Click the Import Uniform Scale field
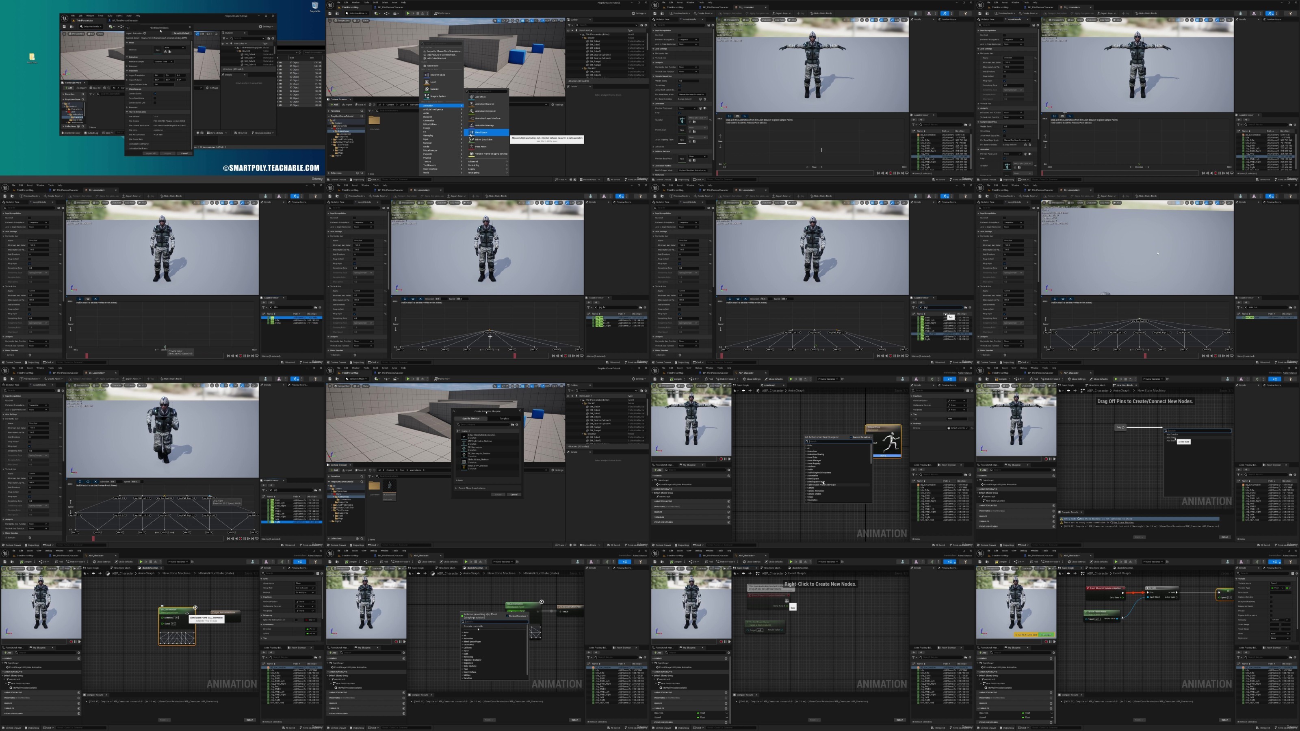 click(x=164, y=85)
